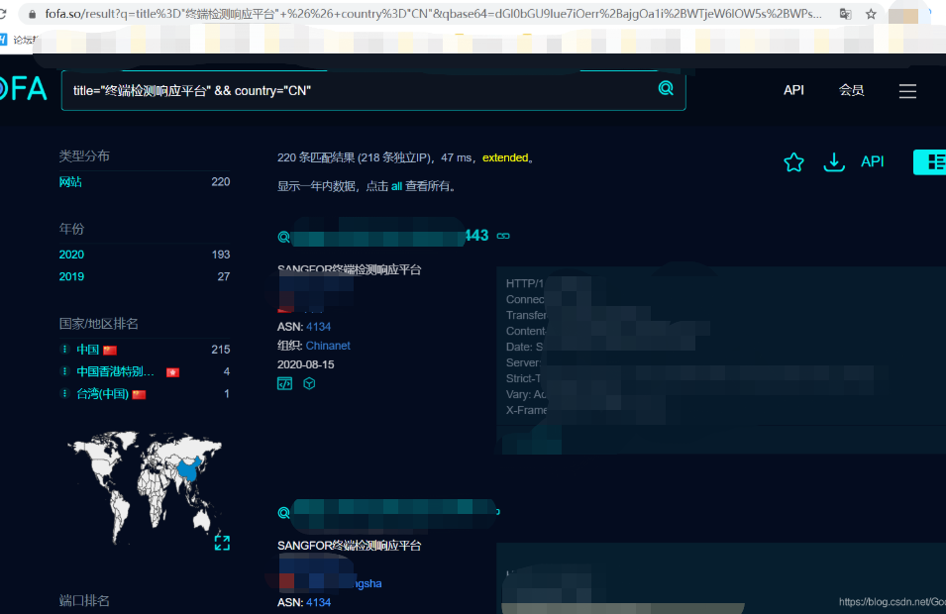Click ASN 4134 link of second result
Image resolution: width=946 pixels, height=614 pixels.
pos(318,602)
